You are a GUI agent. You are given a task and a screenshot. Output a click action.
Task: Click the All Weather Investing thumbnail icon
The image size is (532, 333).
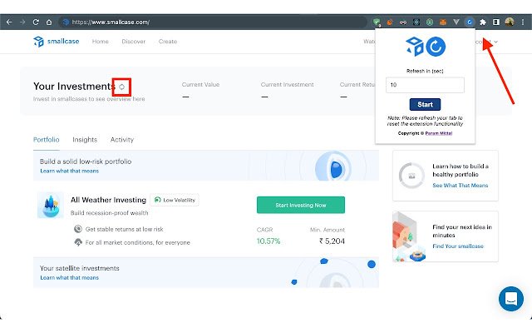(51, 205)
